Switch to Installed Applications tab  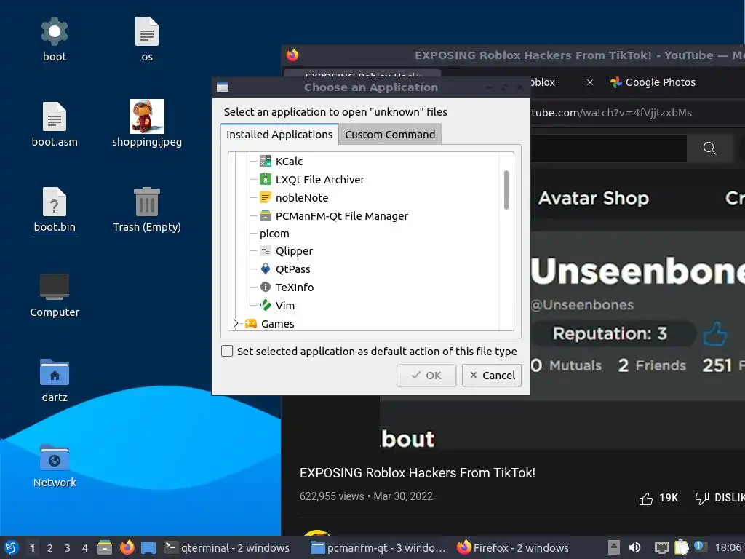pos(279,135)
